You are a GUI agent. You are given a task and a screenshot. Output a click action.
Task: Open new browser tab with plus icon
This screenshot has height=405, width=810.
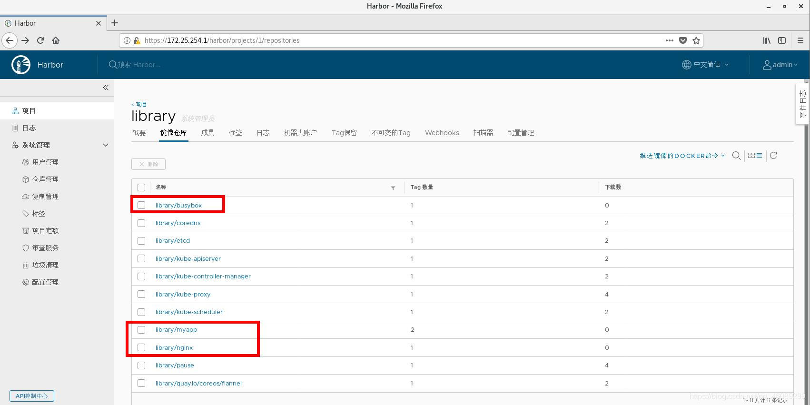coord(115,23)
